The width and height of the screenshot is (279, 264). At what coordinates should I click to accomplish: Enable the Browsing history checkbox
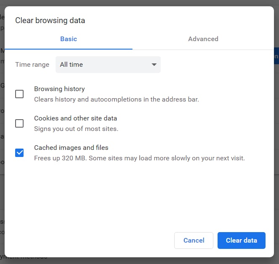pos(19,94)
